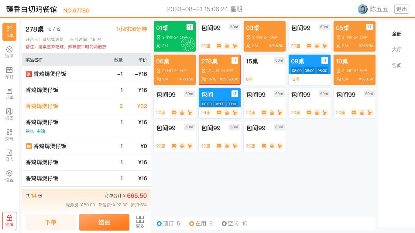Viewport: 415px width, 233px height.
Task: Click the 下单 place order button
Action: click(50, 222)
